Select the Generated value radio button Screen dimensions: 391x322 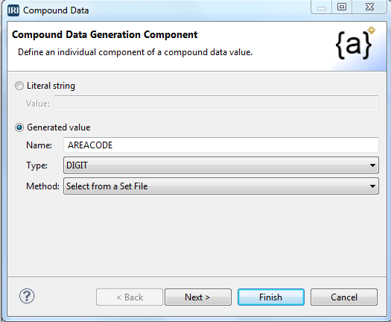(19, 127)
